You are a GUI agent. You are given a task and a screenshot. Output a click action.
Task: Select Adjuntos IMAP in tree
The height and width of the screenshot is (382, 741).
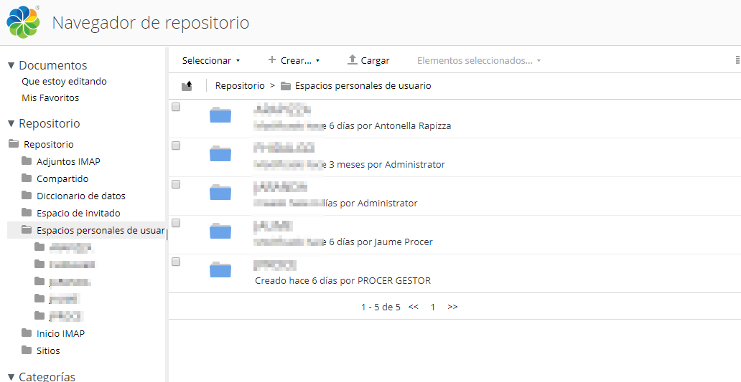pos(68,161)
